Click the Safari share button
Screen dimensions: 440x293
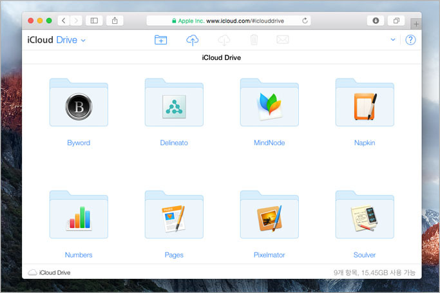[x=115, y=21]
